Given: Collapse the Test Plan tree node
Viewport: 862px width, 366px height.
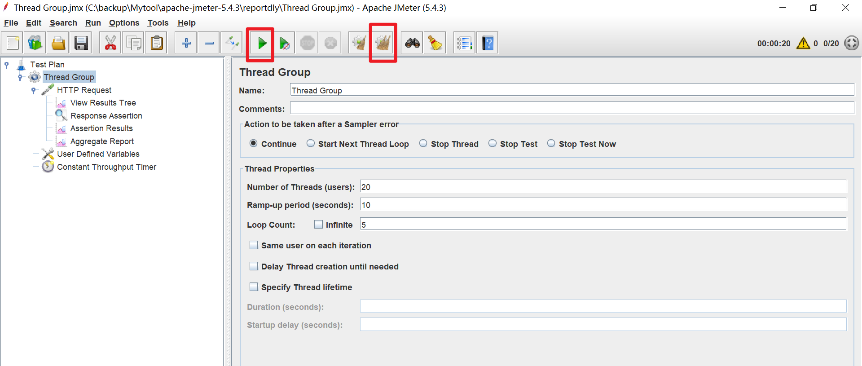Looking at the screenshot, I should tap(7, 65).
